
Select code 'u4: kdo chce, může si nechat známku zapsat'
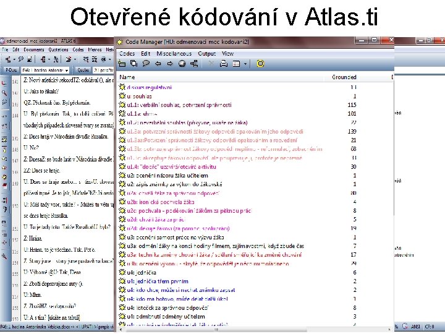(x=181, y=290)
